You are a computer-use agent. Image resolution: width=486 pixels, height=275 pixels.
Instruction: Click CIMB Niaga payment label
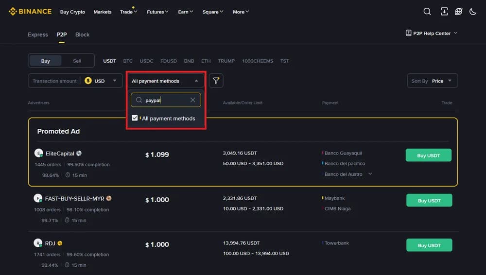pos(338,208)
